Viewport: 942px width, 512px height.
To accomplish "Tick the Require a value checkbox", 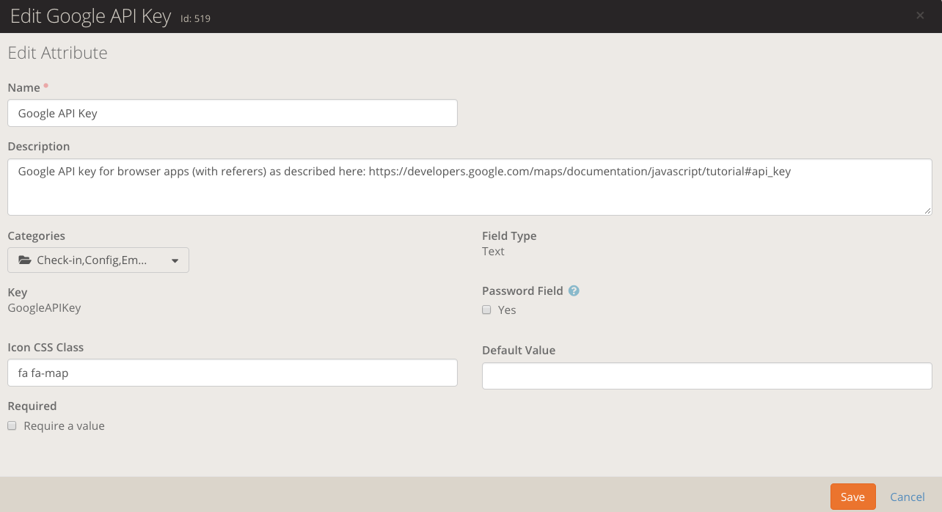I will tap(12, 425).
